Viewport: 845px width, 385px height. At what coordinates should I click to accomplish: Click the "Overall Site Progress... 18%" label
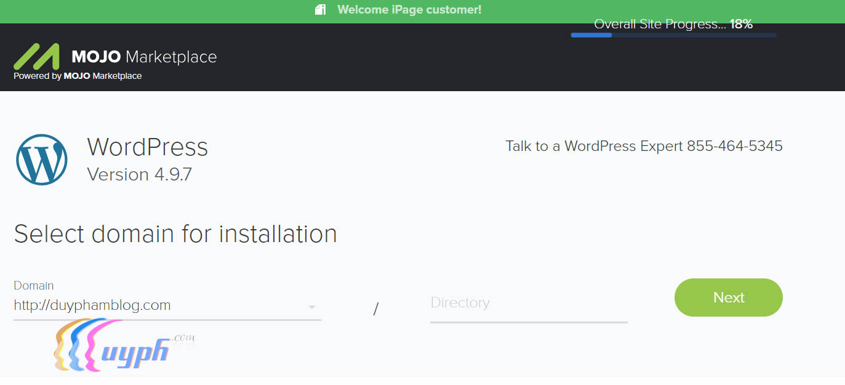pos(673,25)
